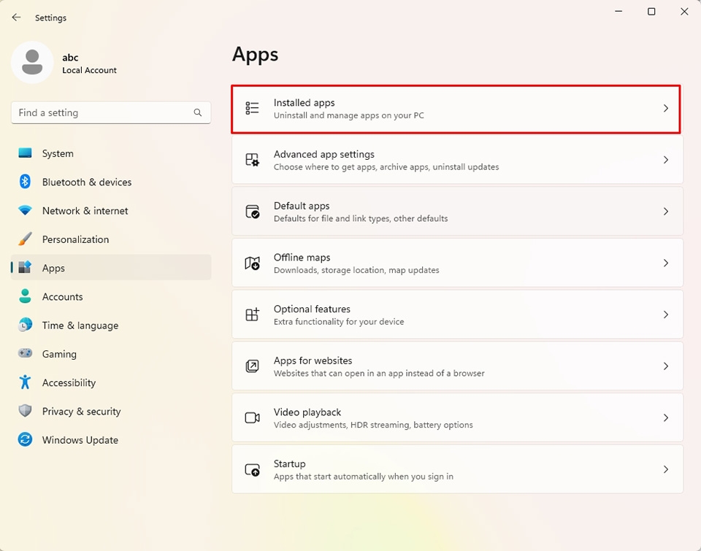Image resolution: width=701 pixels, height=551 pixels.
Task: Click the Windows Update sync icon
Action: point(25,440)
